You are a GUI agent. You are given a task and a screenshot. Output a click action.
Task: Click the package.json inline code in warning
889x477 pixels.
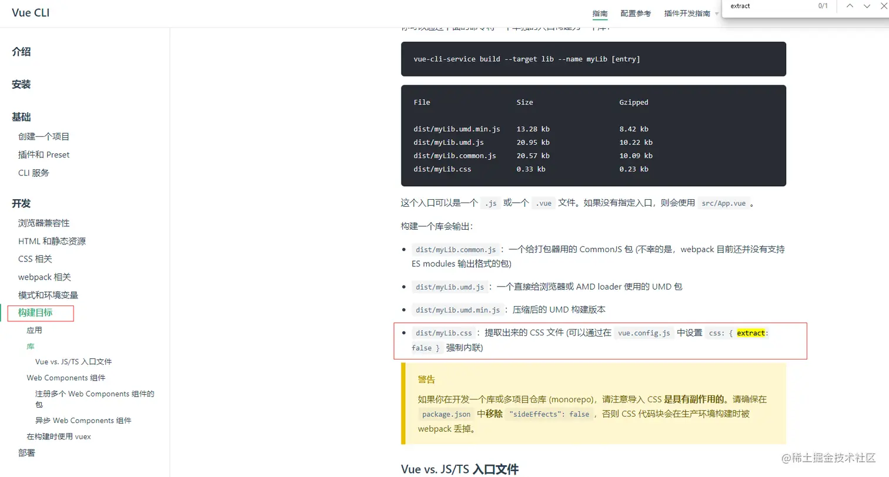coord(446,414)
